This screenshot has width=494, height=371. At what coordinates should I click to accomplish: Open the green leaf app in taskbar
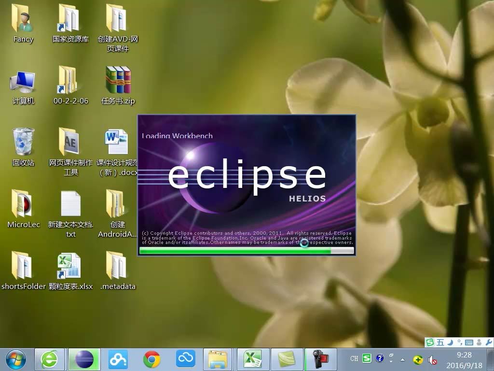(x=287, y=359)
